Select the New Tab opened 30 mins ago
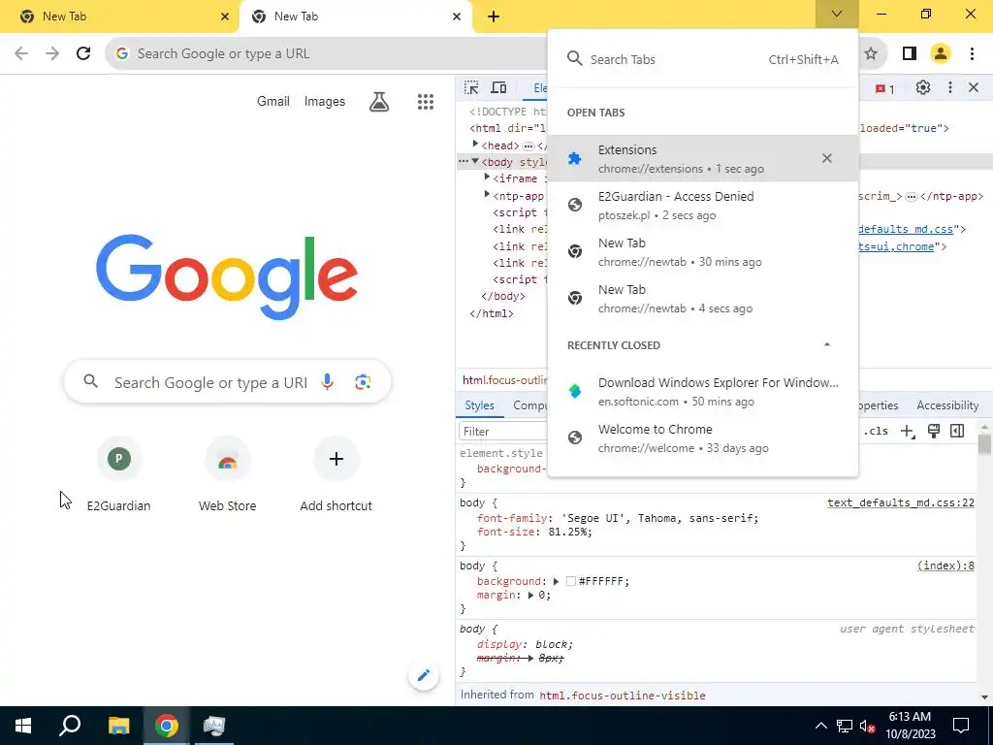Viewport: 993px width, 745px height. [702, 251]
